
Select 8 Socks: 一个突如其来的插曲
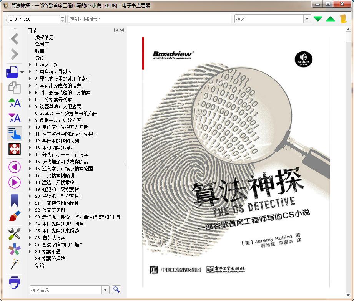pyautogui.click(x=66, y=113)
